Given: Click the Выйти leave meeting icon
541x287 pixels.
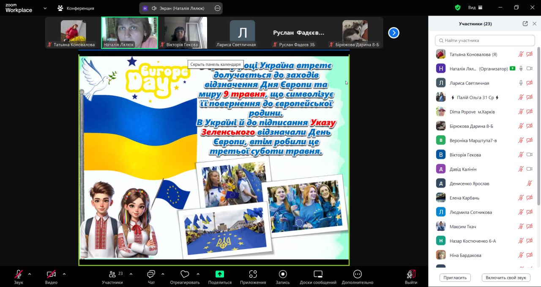Looking at the screenshot, I should point(411,274).
